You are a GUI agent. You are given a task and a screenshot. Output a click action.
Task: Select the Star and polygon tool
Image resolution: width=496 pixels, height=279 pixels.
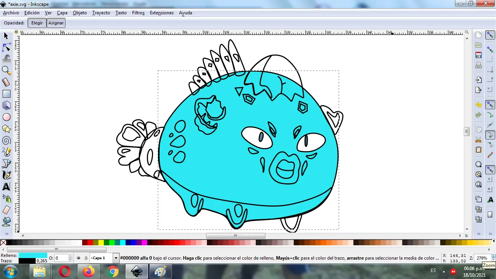[x=6, y=129]
